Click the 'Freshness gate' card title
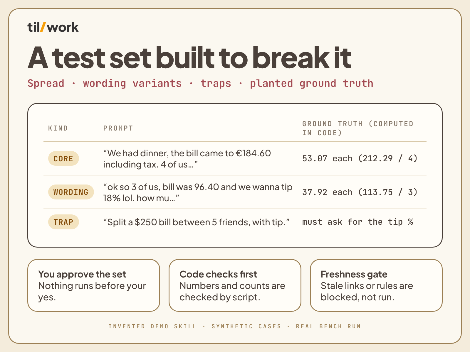Viewport: 470px width, 352px height. [x=354, y=274]
